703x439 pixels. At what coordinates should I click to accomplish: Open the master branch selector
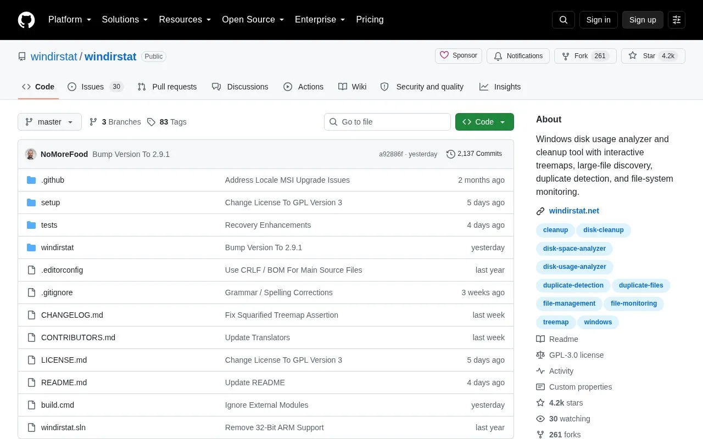49,122
